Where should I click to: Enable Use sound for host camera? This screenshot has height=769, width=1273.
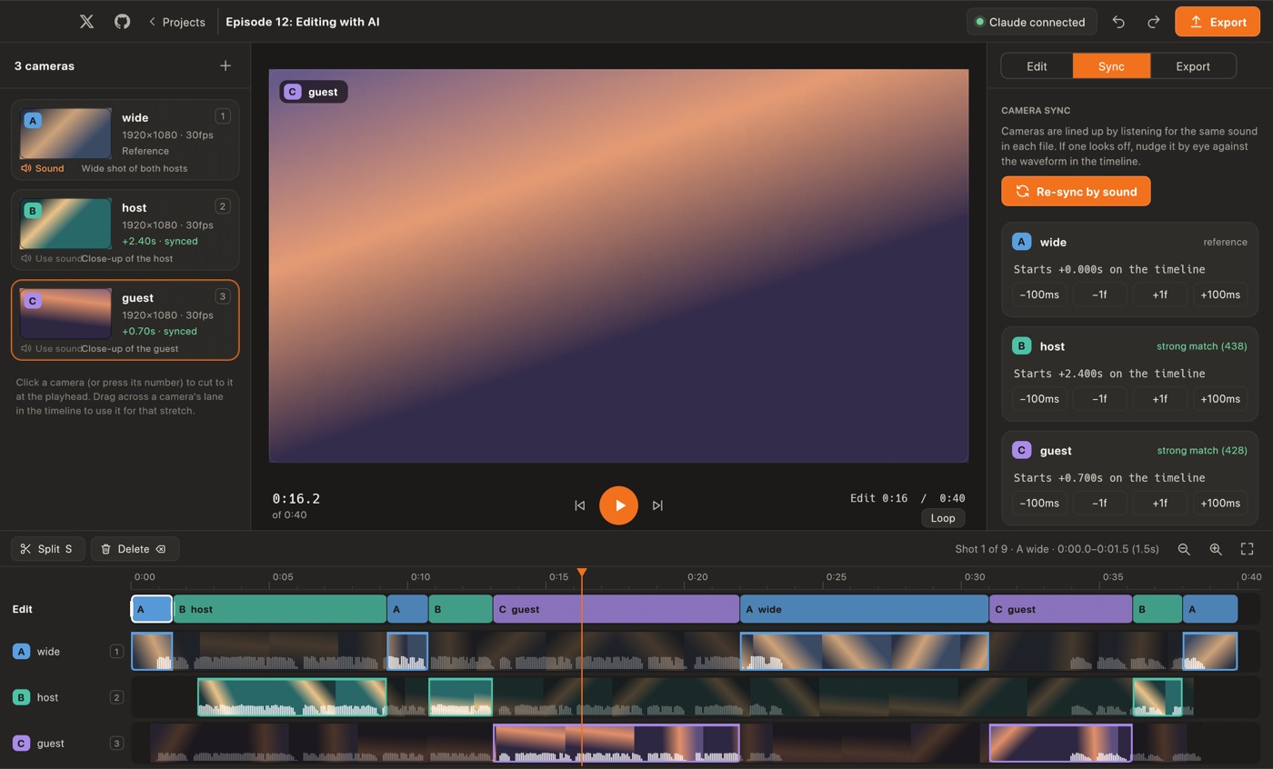(51, 258)
